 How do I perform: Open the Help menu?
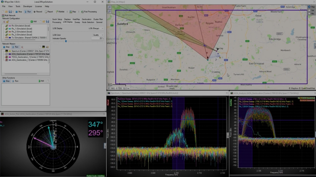tap(47, 7)
